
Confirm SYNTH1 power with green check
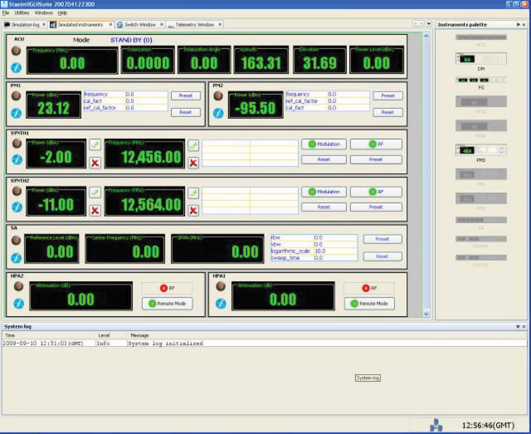pyautogui.click(x=95, y=145)
